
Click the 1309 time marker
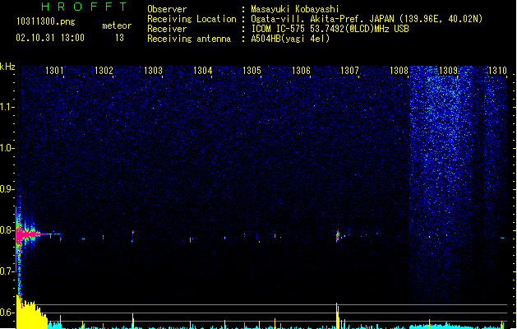(x=449, y=71)
